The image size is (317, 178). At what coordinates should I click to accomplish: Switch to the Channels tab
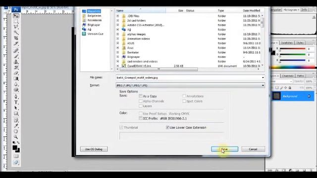[287, 76]
